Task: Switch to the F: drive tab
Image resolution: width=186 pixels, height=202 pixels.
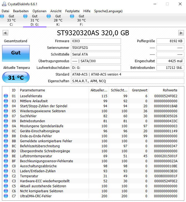Action: click(x=81, y=20)
